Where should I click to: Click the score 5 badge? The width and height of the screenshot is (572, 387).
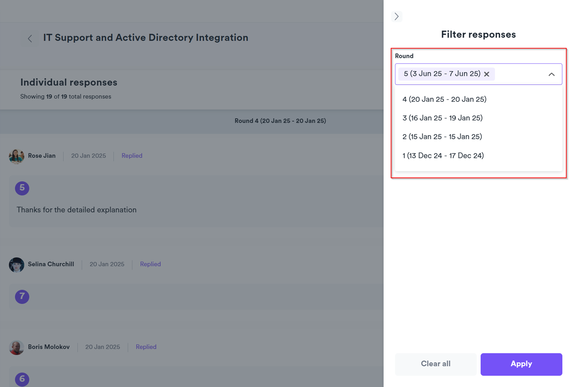[22, 188]
